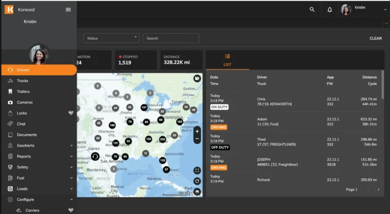Go to next page of driver list

(378, 190)
